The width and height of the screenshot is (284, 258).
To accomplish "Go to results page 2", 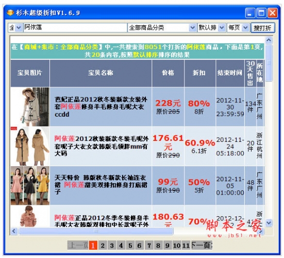I will [x=103, y=246].
